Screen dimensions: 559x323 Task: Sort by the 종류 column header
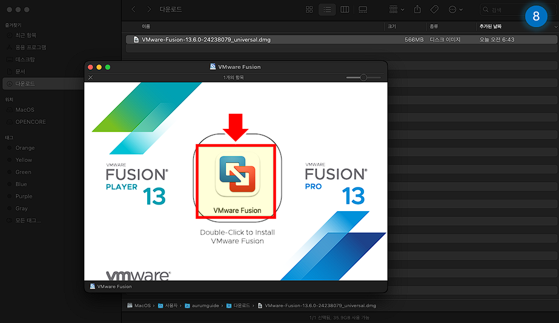pos(434,27)
